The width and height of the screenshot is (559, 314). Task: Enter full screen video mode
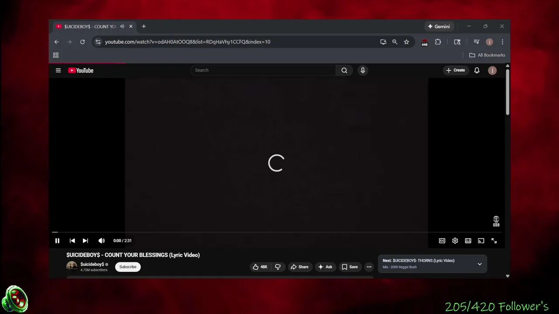tap(494, 241)
